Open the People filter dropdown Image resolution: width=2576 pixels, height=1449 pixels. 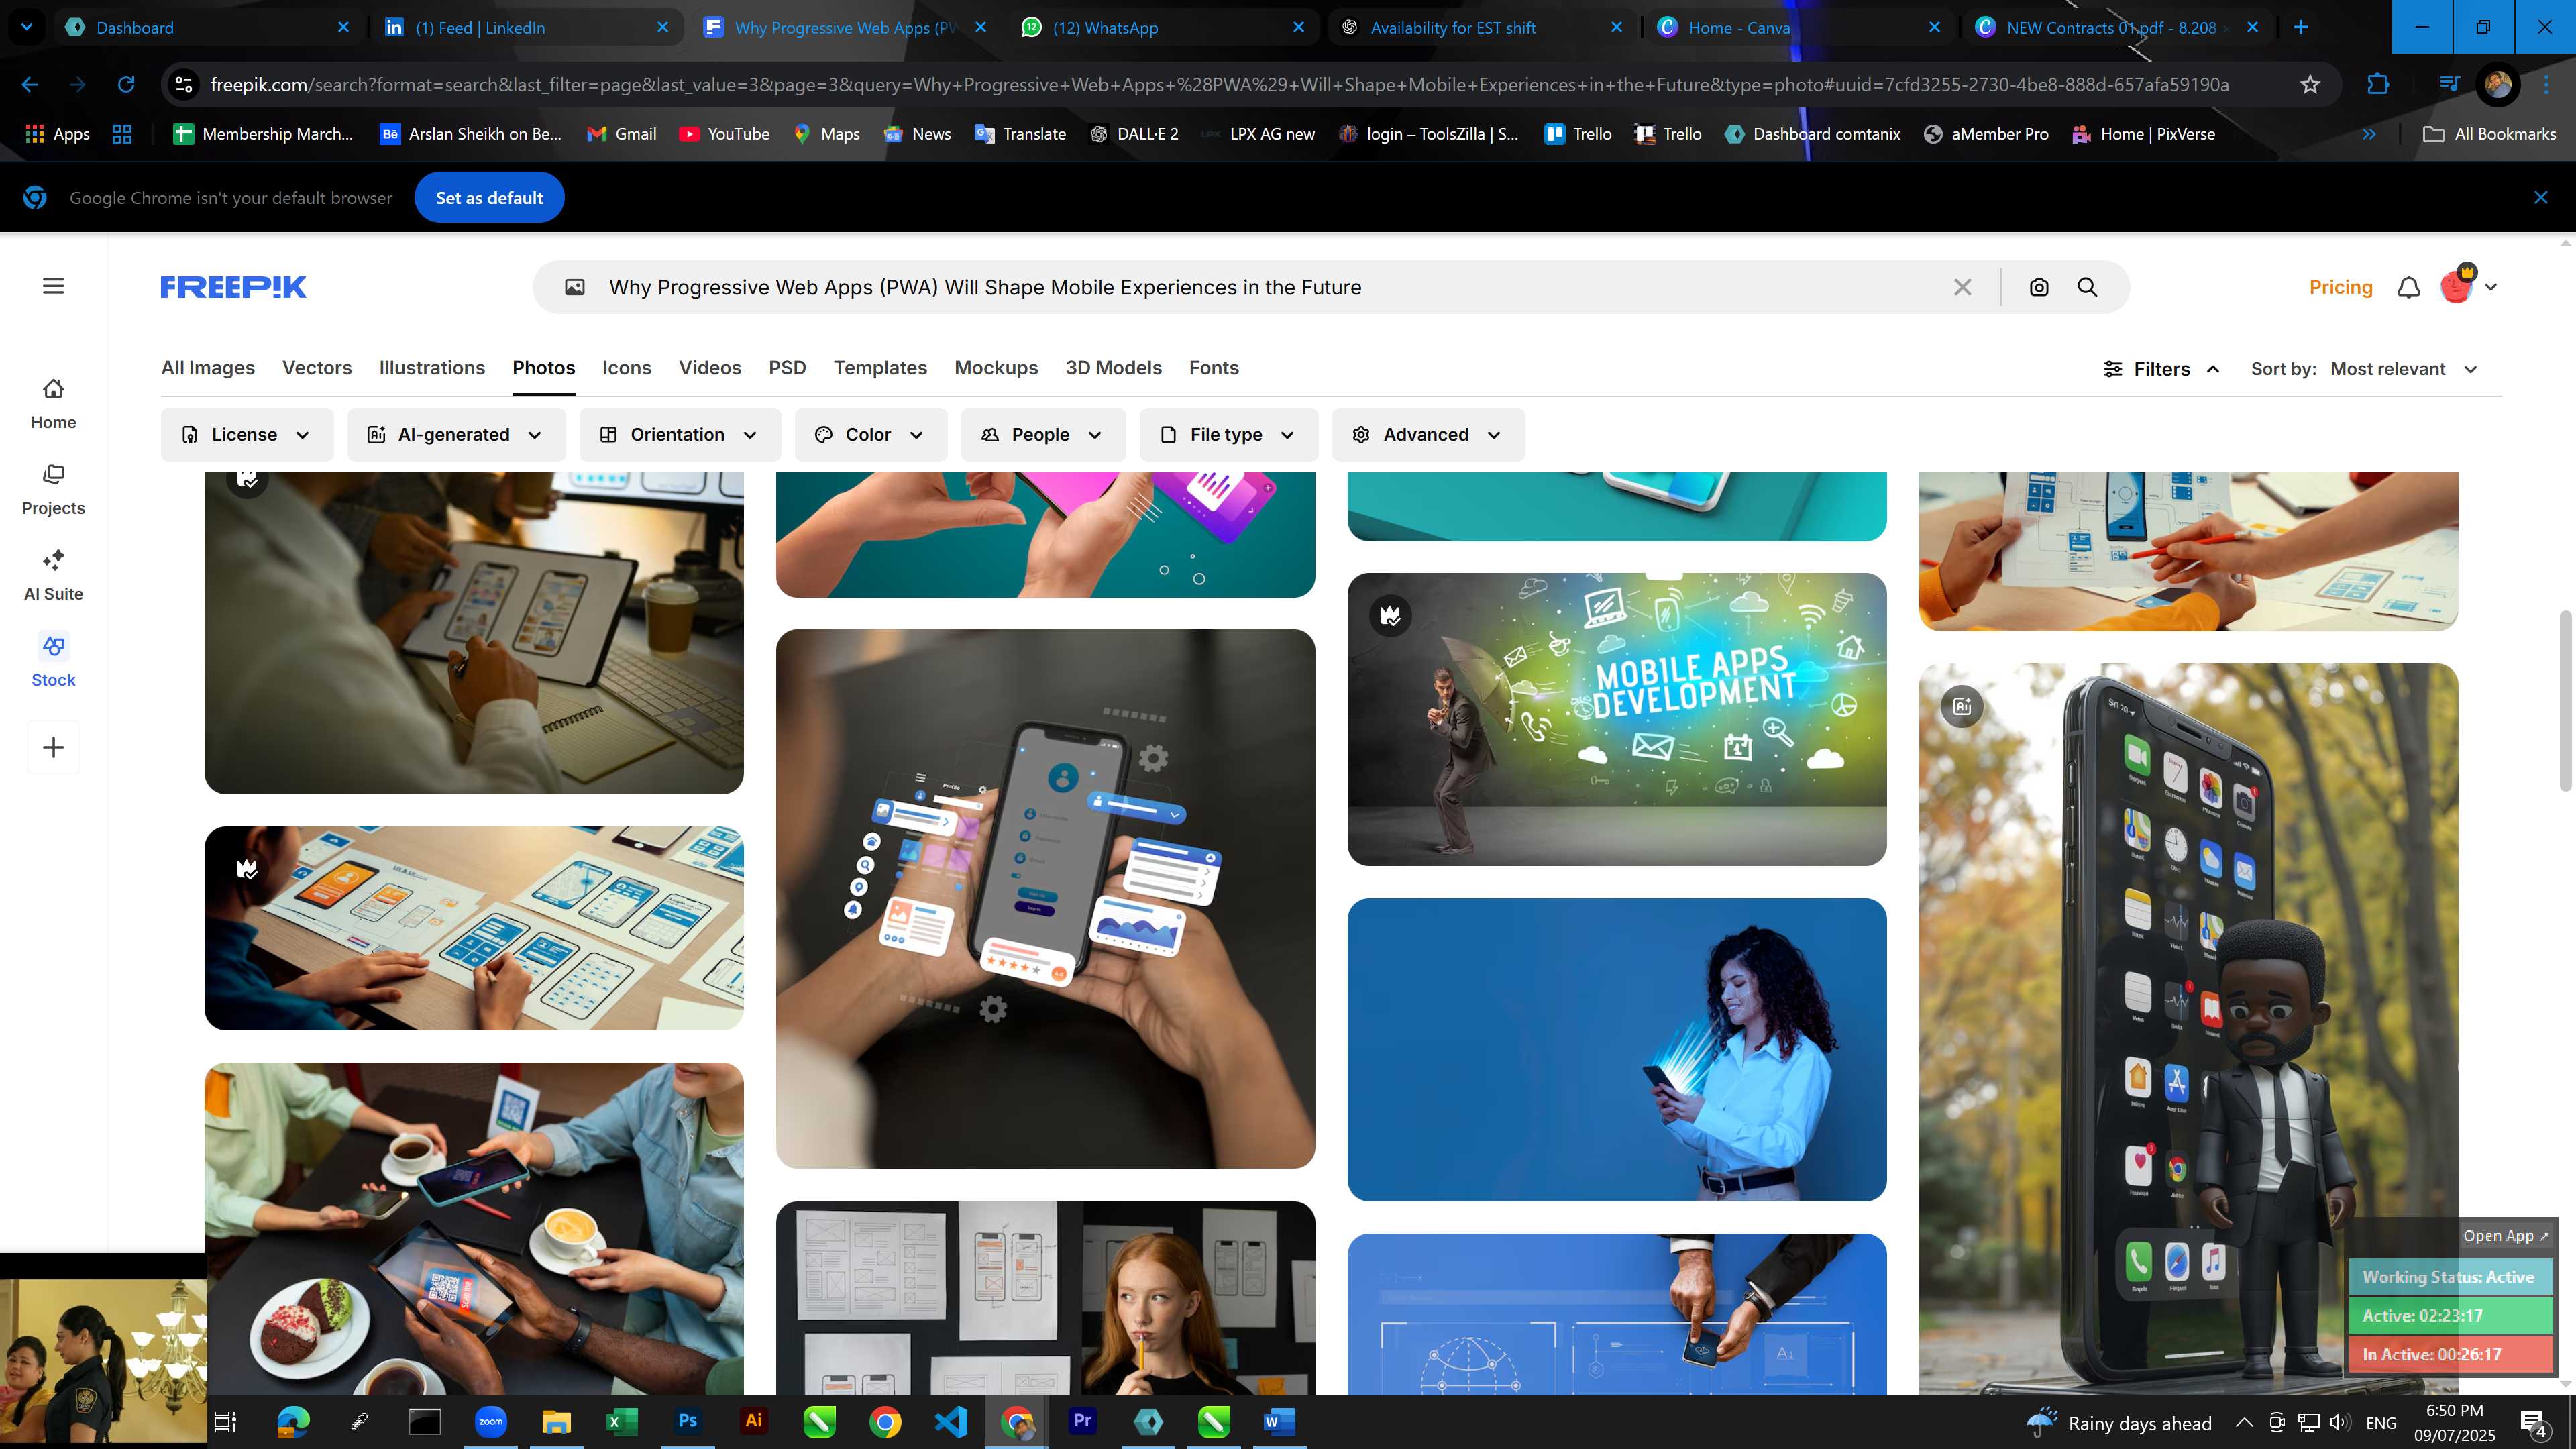[1043, 434]
